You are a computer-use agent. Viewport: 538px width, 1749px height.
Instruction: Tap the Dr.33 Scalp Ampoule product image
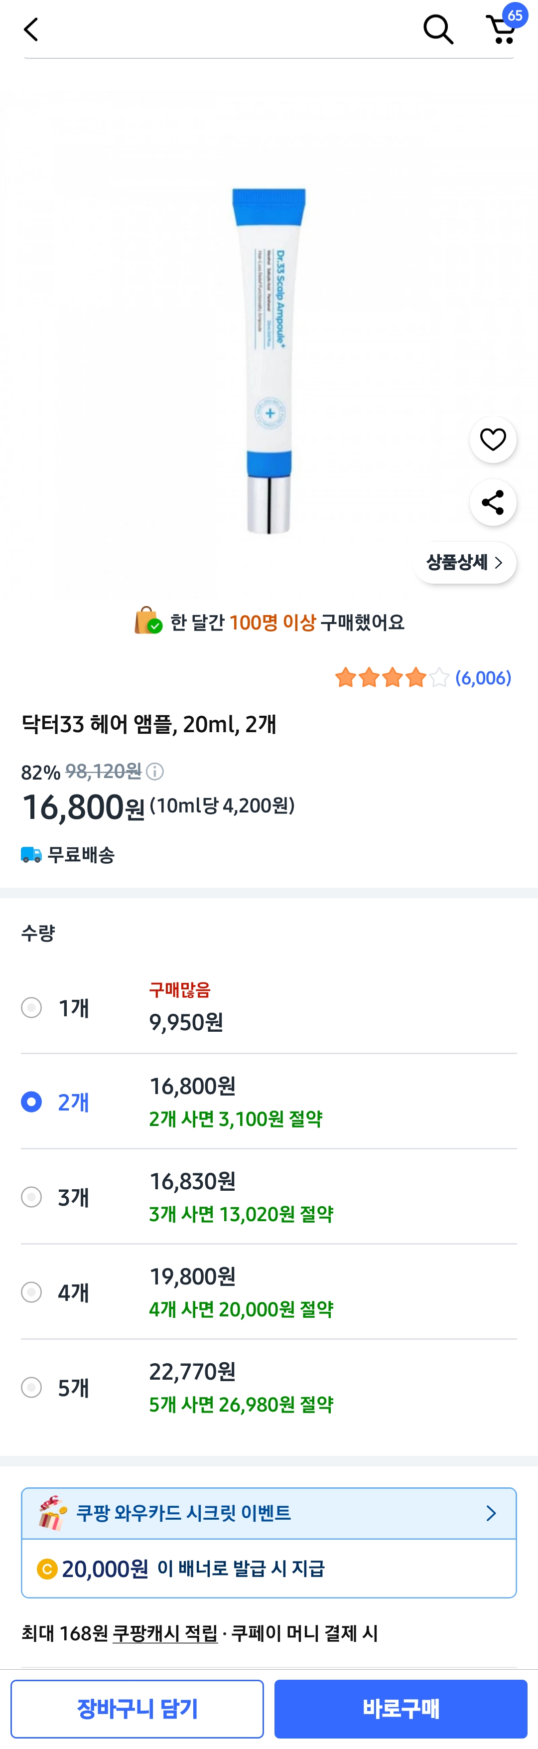tap(269, 360)
